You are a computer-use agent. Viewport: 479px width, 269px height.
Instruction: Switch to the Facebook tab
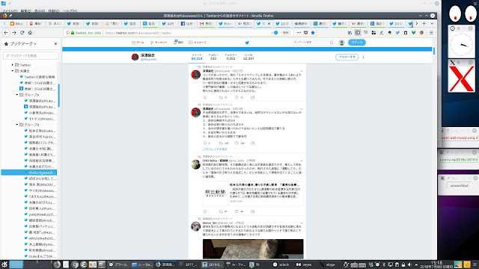(188, 23)
